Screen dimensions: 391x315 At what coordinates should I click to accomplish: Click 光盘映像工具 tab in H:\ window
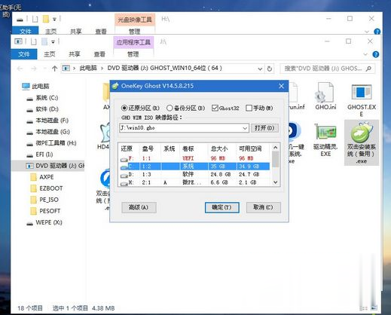point(135,20)
